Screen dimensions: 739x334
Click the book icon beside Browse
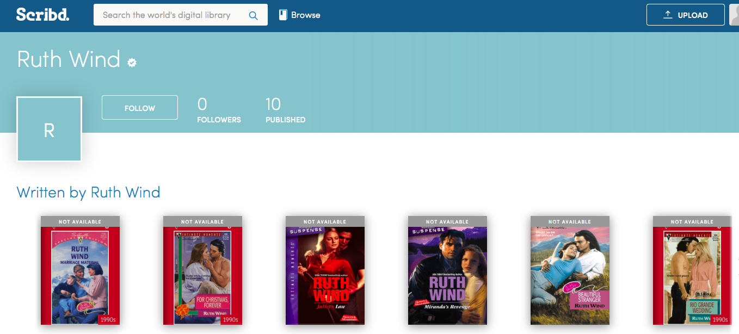click(x=283, y=15)
